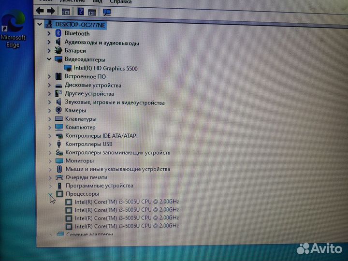Expand the Батареи category

(x=49, y=51)
